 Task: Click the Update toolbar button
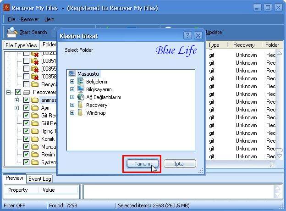tap(214, 32)
